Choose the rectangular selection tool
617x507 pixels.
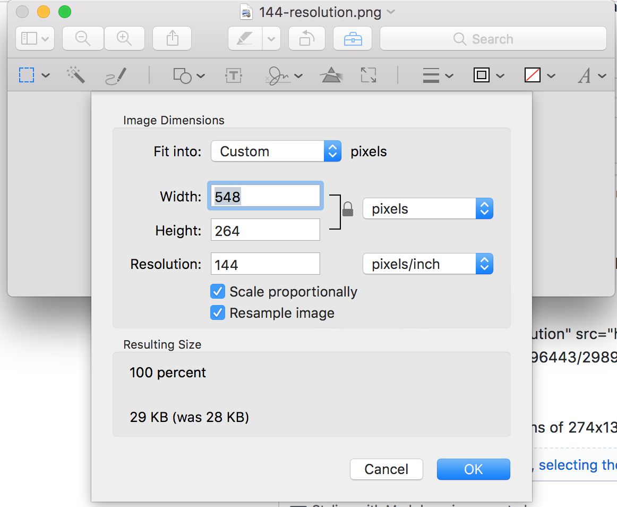tap(27, 75)
